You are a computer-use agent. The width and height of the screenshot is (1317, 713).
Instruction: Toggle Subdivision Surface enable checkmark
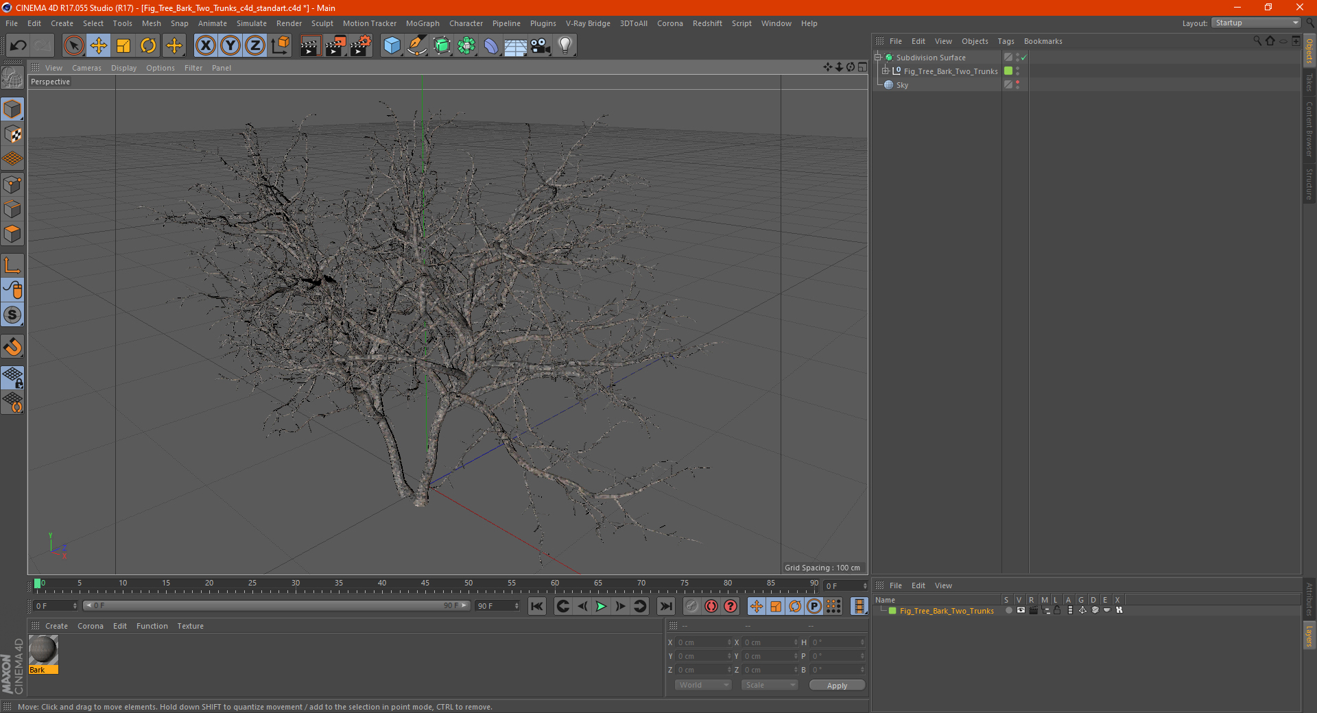pyautogui.click(x=1023, y=58)
